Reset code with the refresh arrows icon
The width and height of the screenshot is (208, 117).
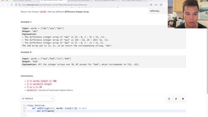(176, 99)
